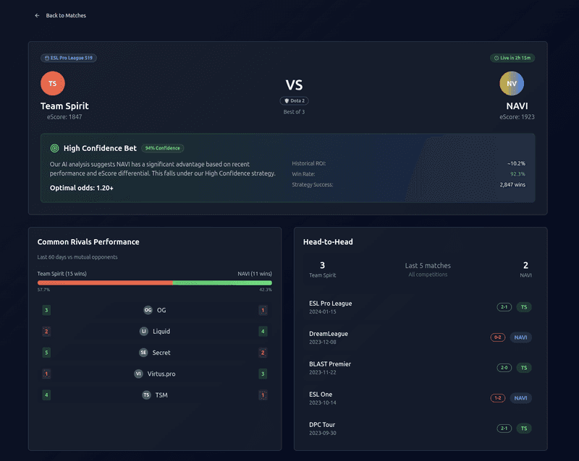
Task: Click the Live in 2h 15m badge
Action: 512,58
